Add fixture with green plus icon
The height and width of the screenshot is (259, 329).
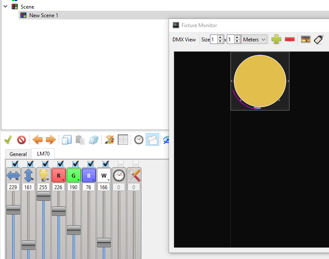(276, 39)
